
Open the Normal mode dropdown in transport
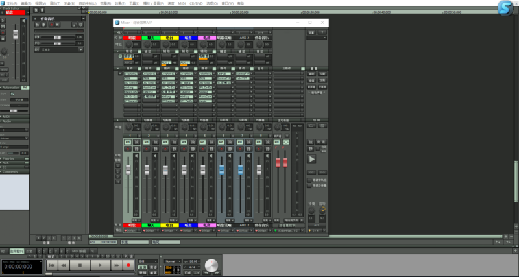[x=171, y=261]
